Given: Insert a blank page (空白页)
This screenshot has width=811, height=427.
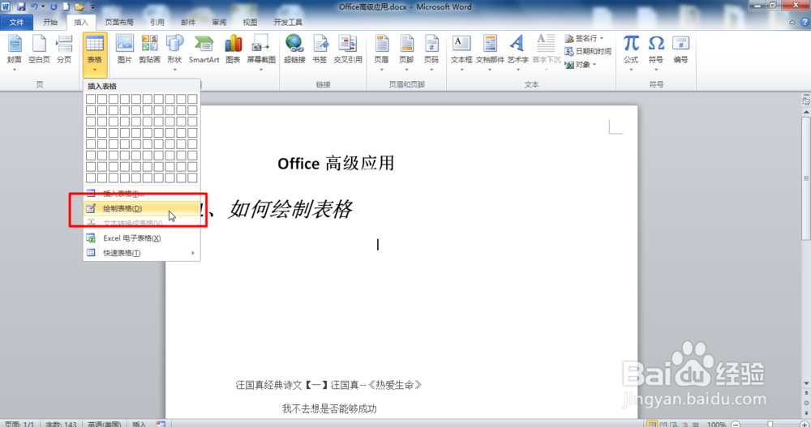Looking at the screenshot, I should coord(39,49).
